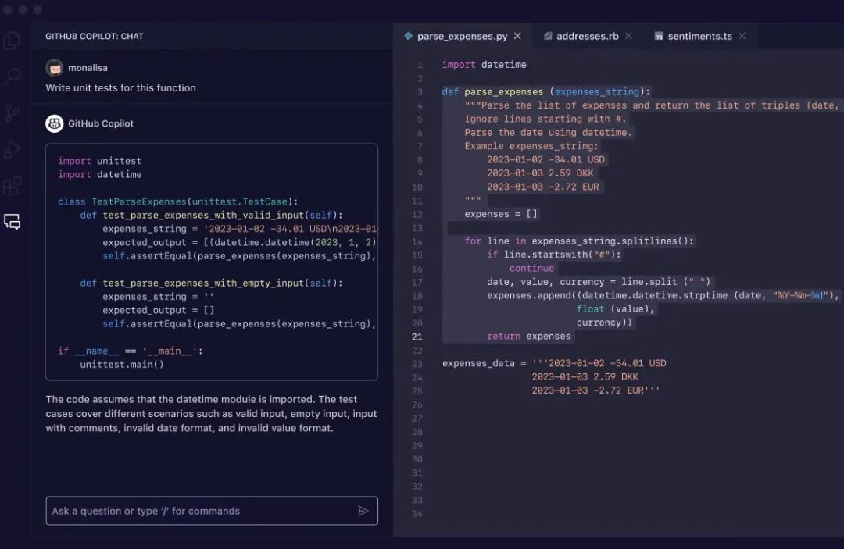
Task: Click 'test_parse_expenses_with_valid_input' method in chat
Action: [204, 215]
